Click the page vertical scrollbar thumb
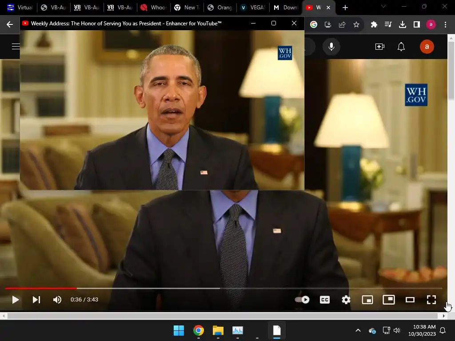The image size is (455, 341). (x=451, y=71)
